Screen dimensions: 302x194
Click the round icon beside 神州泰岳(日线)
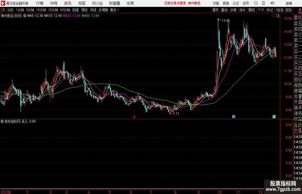[25, 16]
